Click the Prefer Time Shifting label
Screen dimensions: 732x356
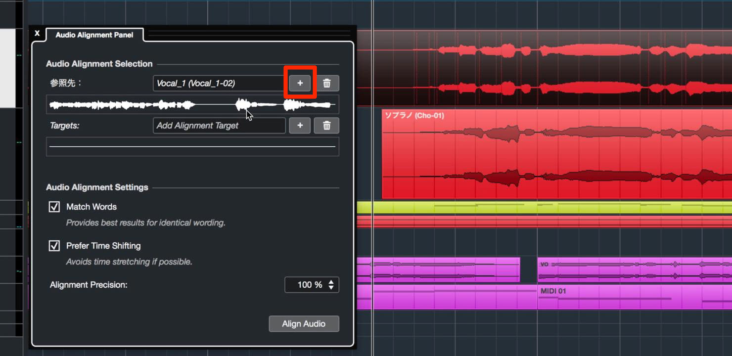(x=103, y=246)
